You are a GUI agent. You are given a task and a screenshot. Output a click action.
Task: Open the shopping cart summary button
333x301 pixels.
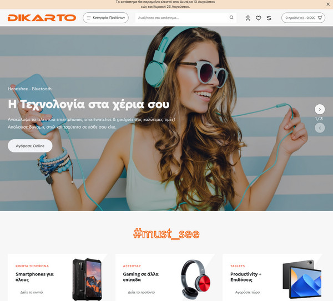pos(303,18)
